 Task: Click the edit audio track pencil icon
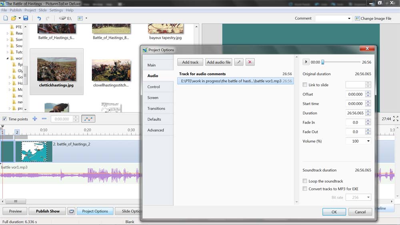pos(238,62)
